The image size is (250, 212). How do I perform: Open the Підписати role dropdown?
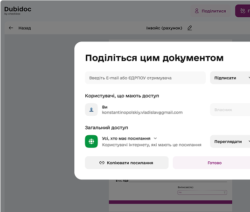click(x=230, y=78)
